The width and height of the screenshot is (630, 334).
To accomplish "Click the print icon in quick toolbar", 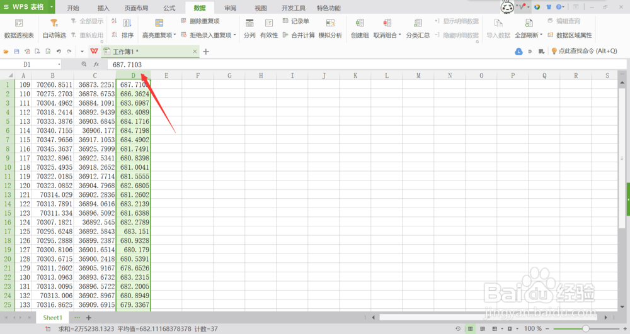I will pos(37,52).
